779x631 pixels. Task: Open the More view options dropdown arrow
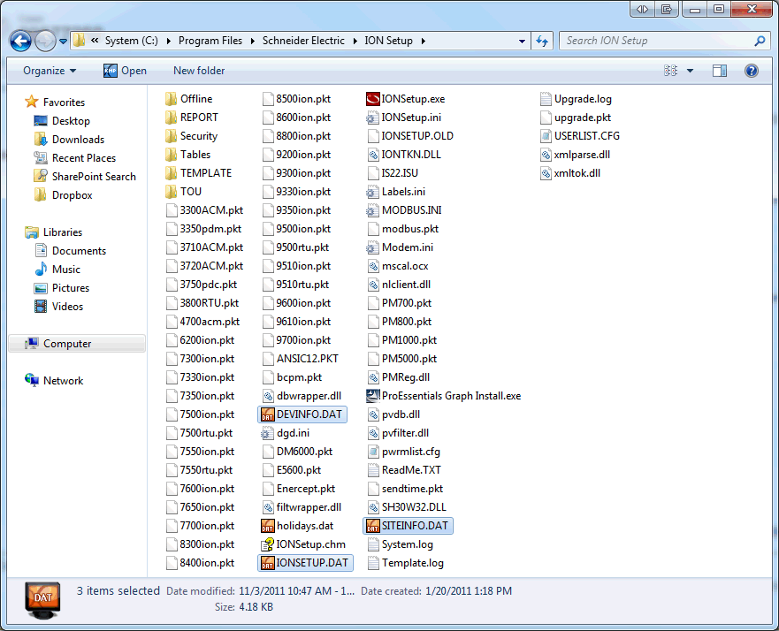click(x=690, y=71)
